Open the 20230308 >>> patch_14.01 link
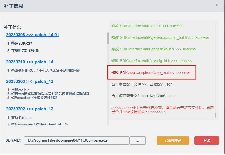 click(32, 35)
